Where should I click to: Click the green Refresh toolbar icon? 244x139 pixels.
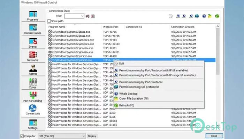[217, 16]
